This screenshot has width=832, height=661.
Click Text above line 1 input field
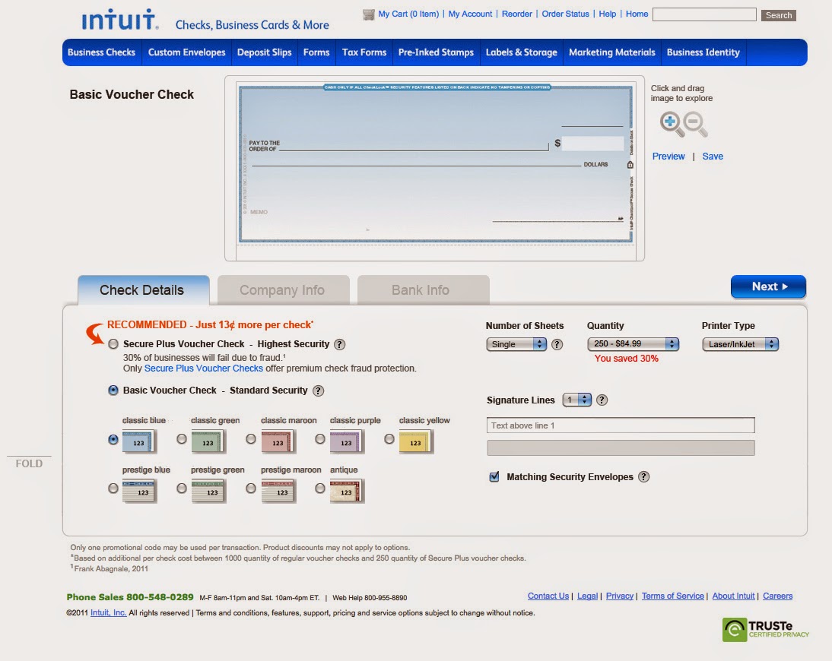[621, 425]
